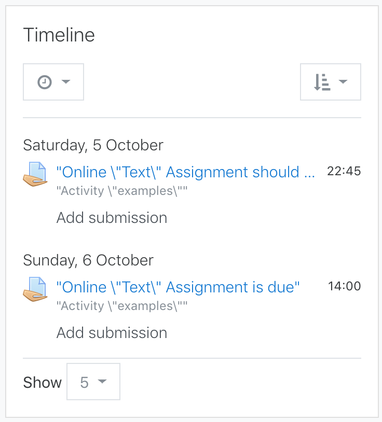The image size is (382, 422).
Task: Click the 14:00 time label
Action: (344, 286)
